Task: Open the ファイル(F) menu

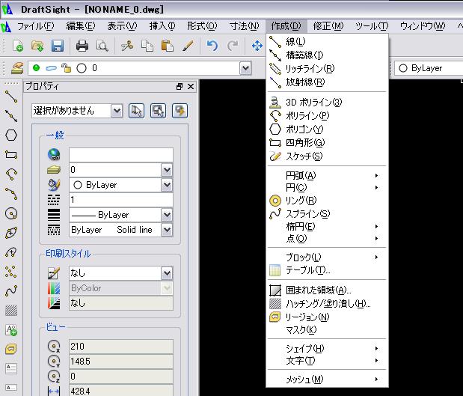Action: point(35,26)
